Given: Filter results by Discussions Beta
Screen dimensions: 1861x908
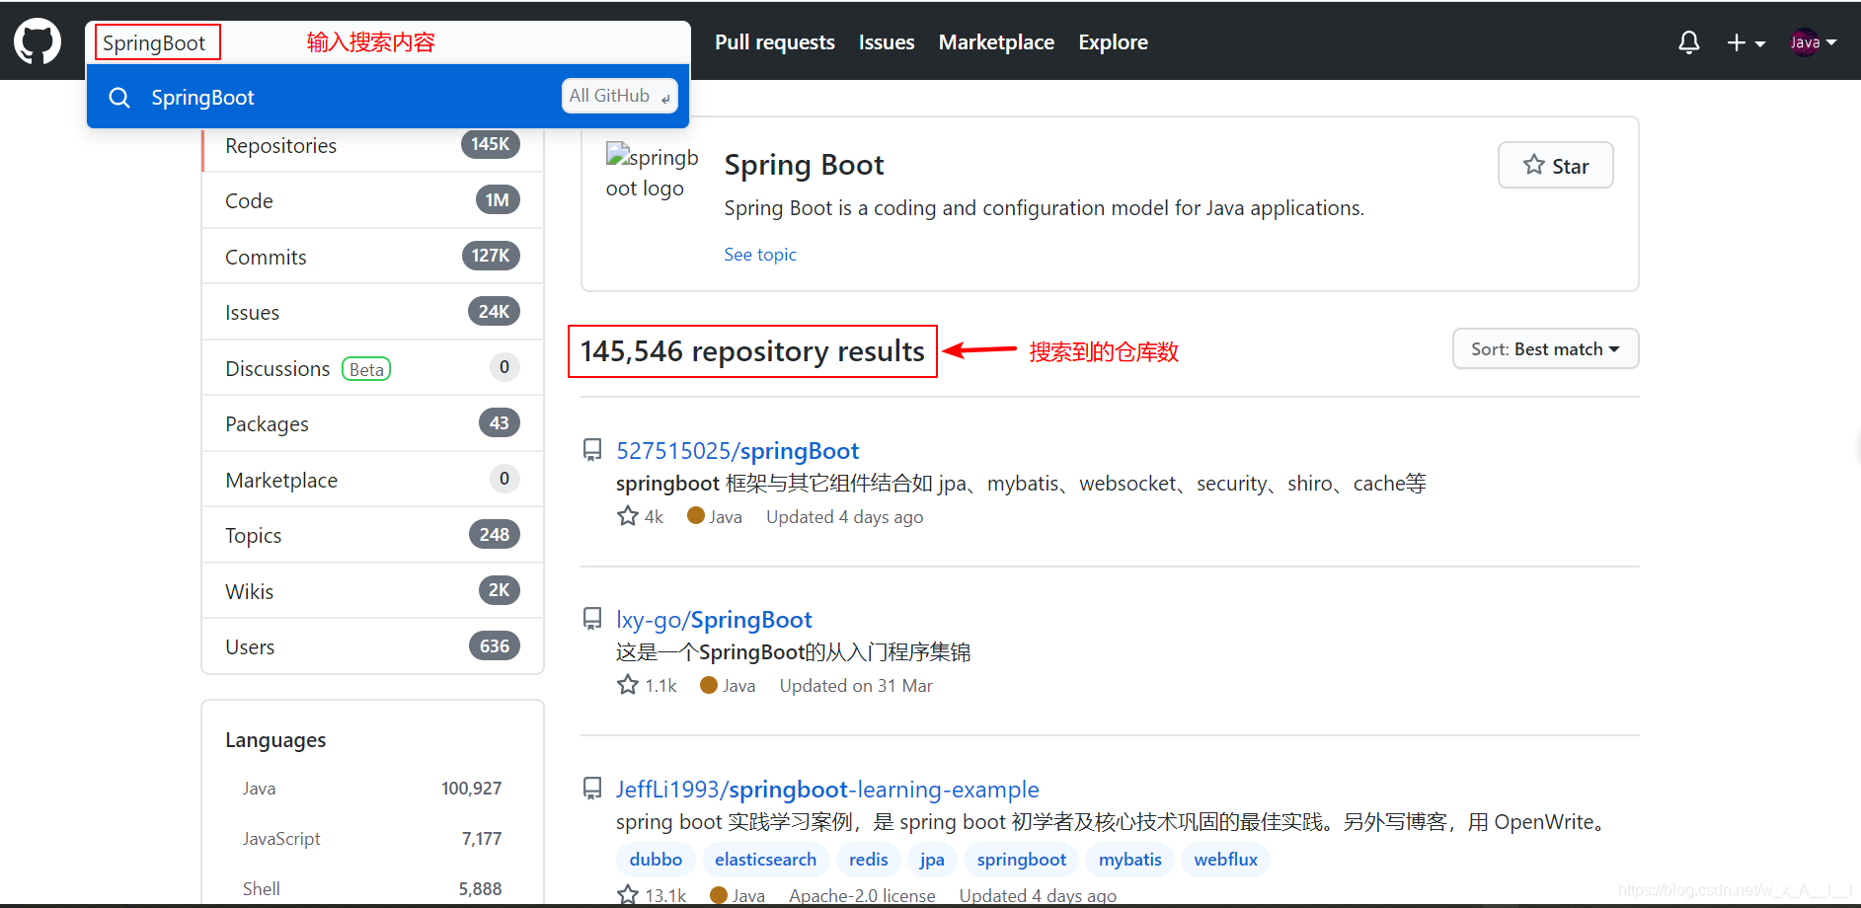Looking at the screenshot, I should pos(372,368).
